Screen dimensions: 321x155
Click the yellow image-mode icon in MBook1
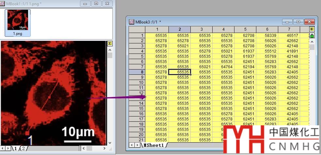110,44
